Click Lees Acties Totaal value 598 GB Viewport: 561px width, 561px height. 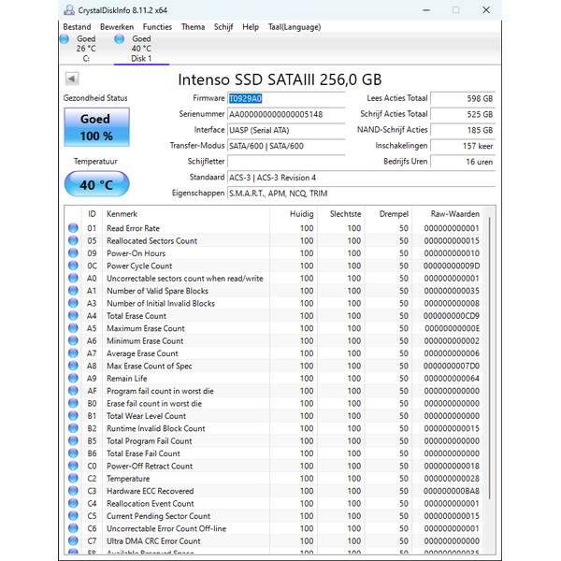pyautogui.click(x=463, y=98)
